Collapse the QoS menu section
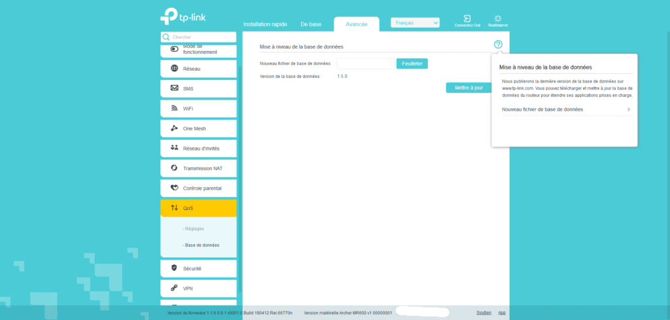Image resolution: width=670 pixels, height=320 pixels. coord(198,208)
